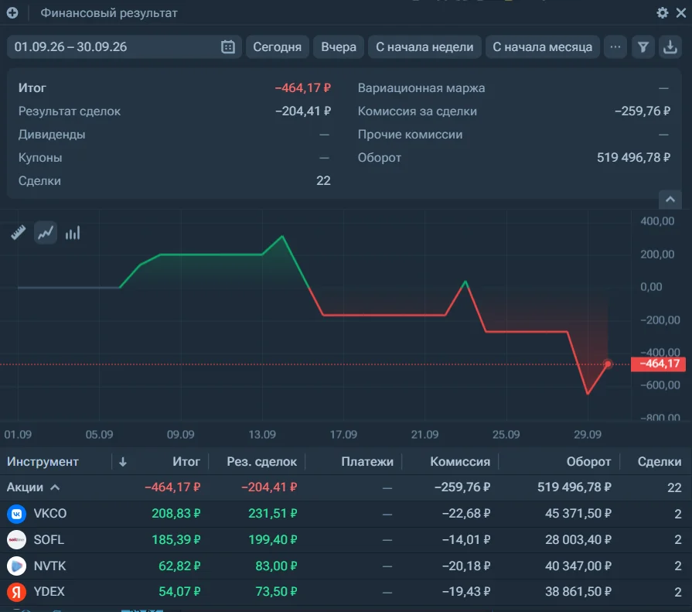Download the report with export icon
The height and width of the screenshot is (612, 692).
coord(670,46)
